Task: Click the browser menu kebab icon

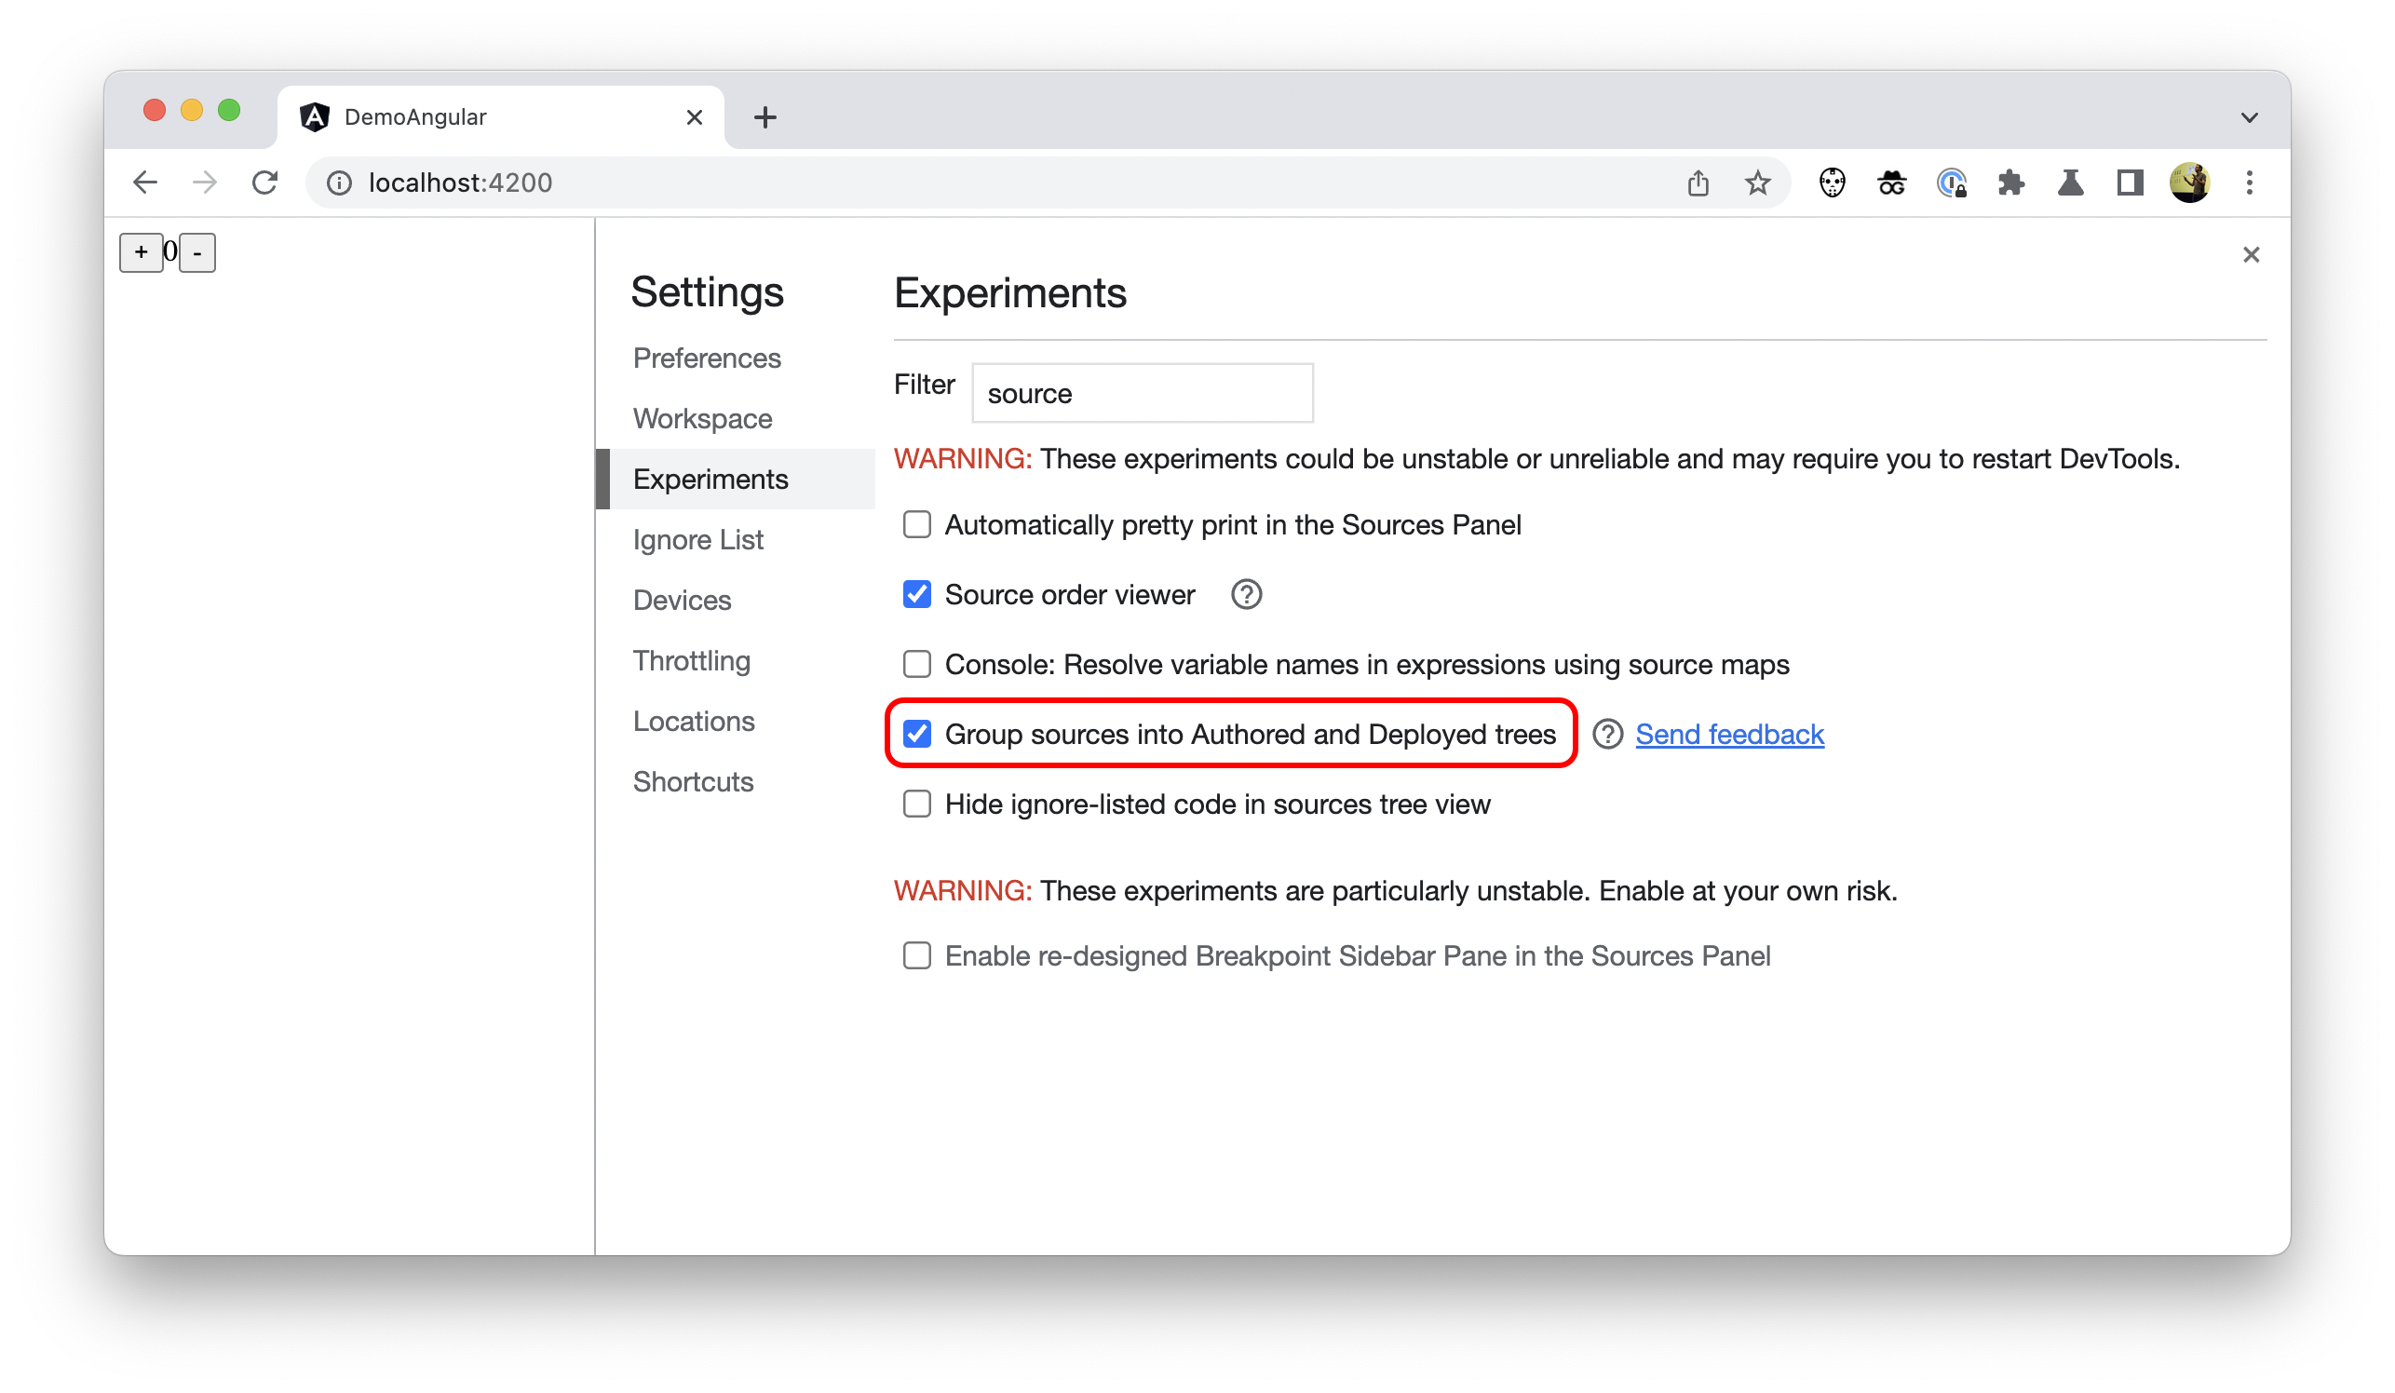Action: pyautogui.click(x=2249, y=183)
